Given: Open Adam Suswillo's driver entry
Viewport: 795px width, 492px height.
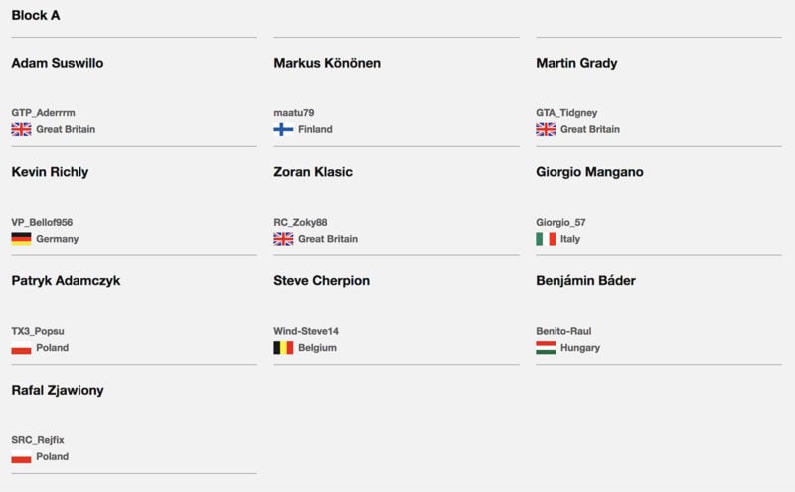Looking at the screenshot, I should [58, 63].
